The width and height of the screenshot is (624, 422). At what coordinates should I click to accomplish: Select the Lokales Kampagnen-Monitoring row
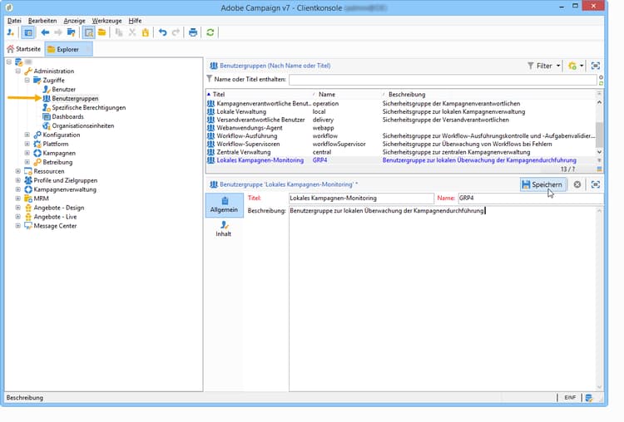pos(401,160)
